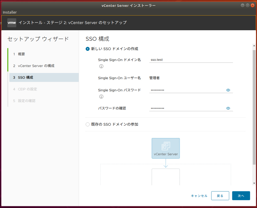The width and height of the screenshot is (257, 208).
Task: Show Single Sign-On パスワード with eye icon
Action: click(x=228, y=90)
